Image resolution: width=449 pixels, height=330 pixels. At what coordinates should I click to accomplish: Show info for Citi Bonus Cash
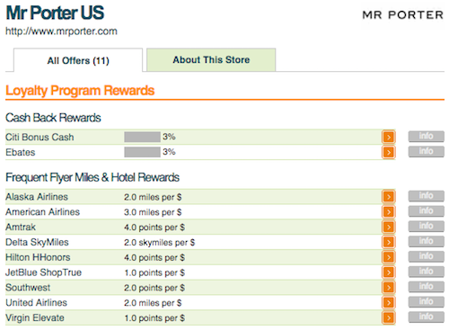(427, 137)
